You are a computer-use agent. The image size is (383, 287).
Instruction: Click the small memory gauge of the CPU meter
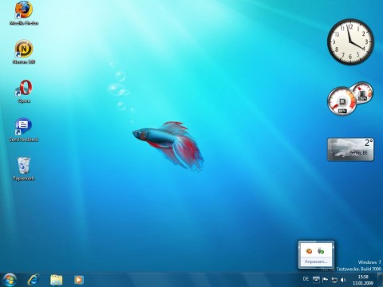point(362,92)
